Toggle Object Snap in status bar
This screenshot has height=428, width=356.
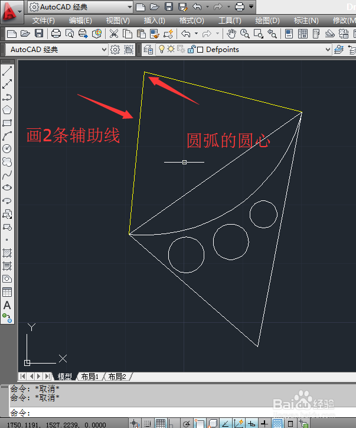click(200, 424)
